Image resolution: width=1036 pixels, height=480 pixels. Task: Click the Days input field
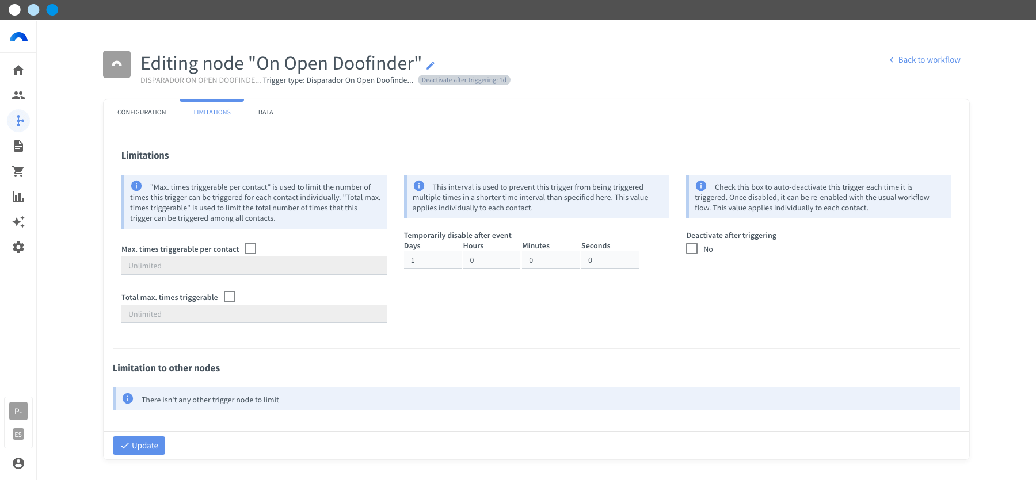tap(433, 260)
